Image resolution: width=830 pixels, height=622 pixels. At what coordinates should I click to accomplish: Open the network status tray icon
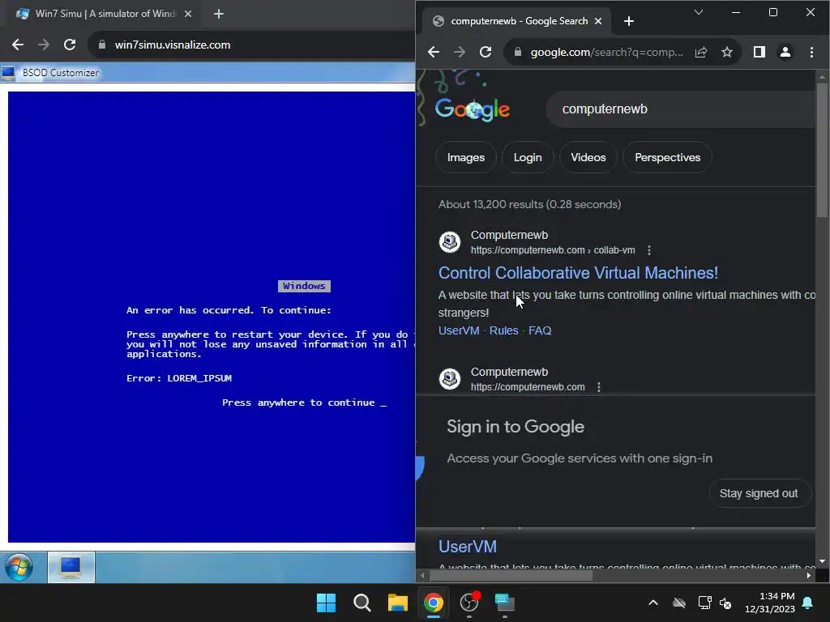(x=704, y=603)
